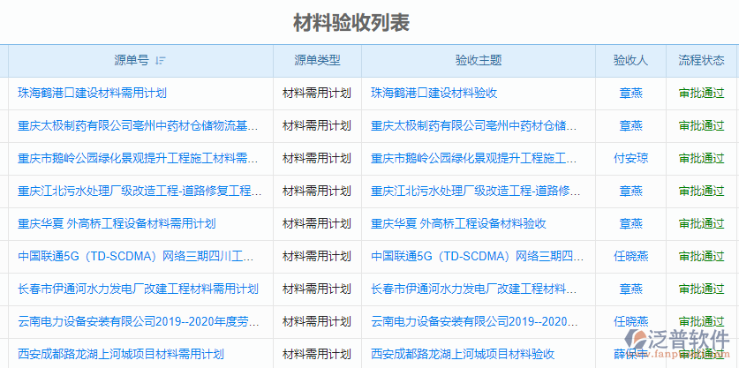This screenshot has height=368, width=739.
Task: Open source link 珠海鹤港口建设材料需用计划
Action: pyautogui.click(x=93, y=93)
